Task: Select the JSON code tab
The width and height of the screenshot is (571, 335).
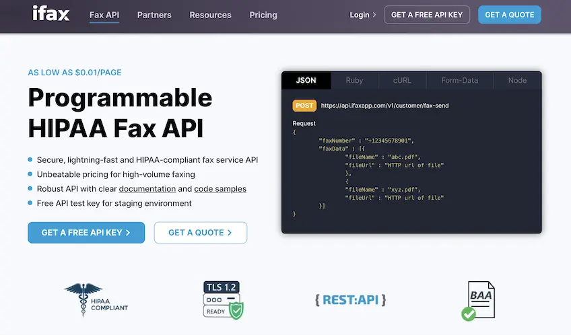Action: [306, 80]
